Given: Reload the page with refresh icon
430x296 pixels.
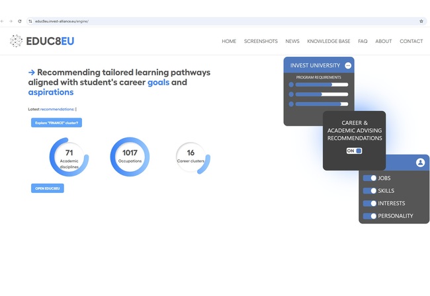Looking at the screenshot, I should tap(20, 21).
